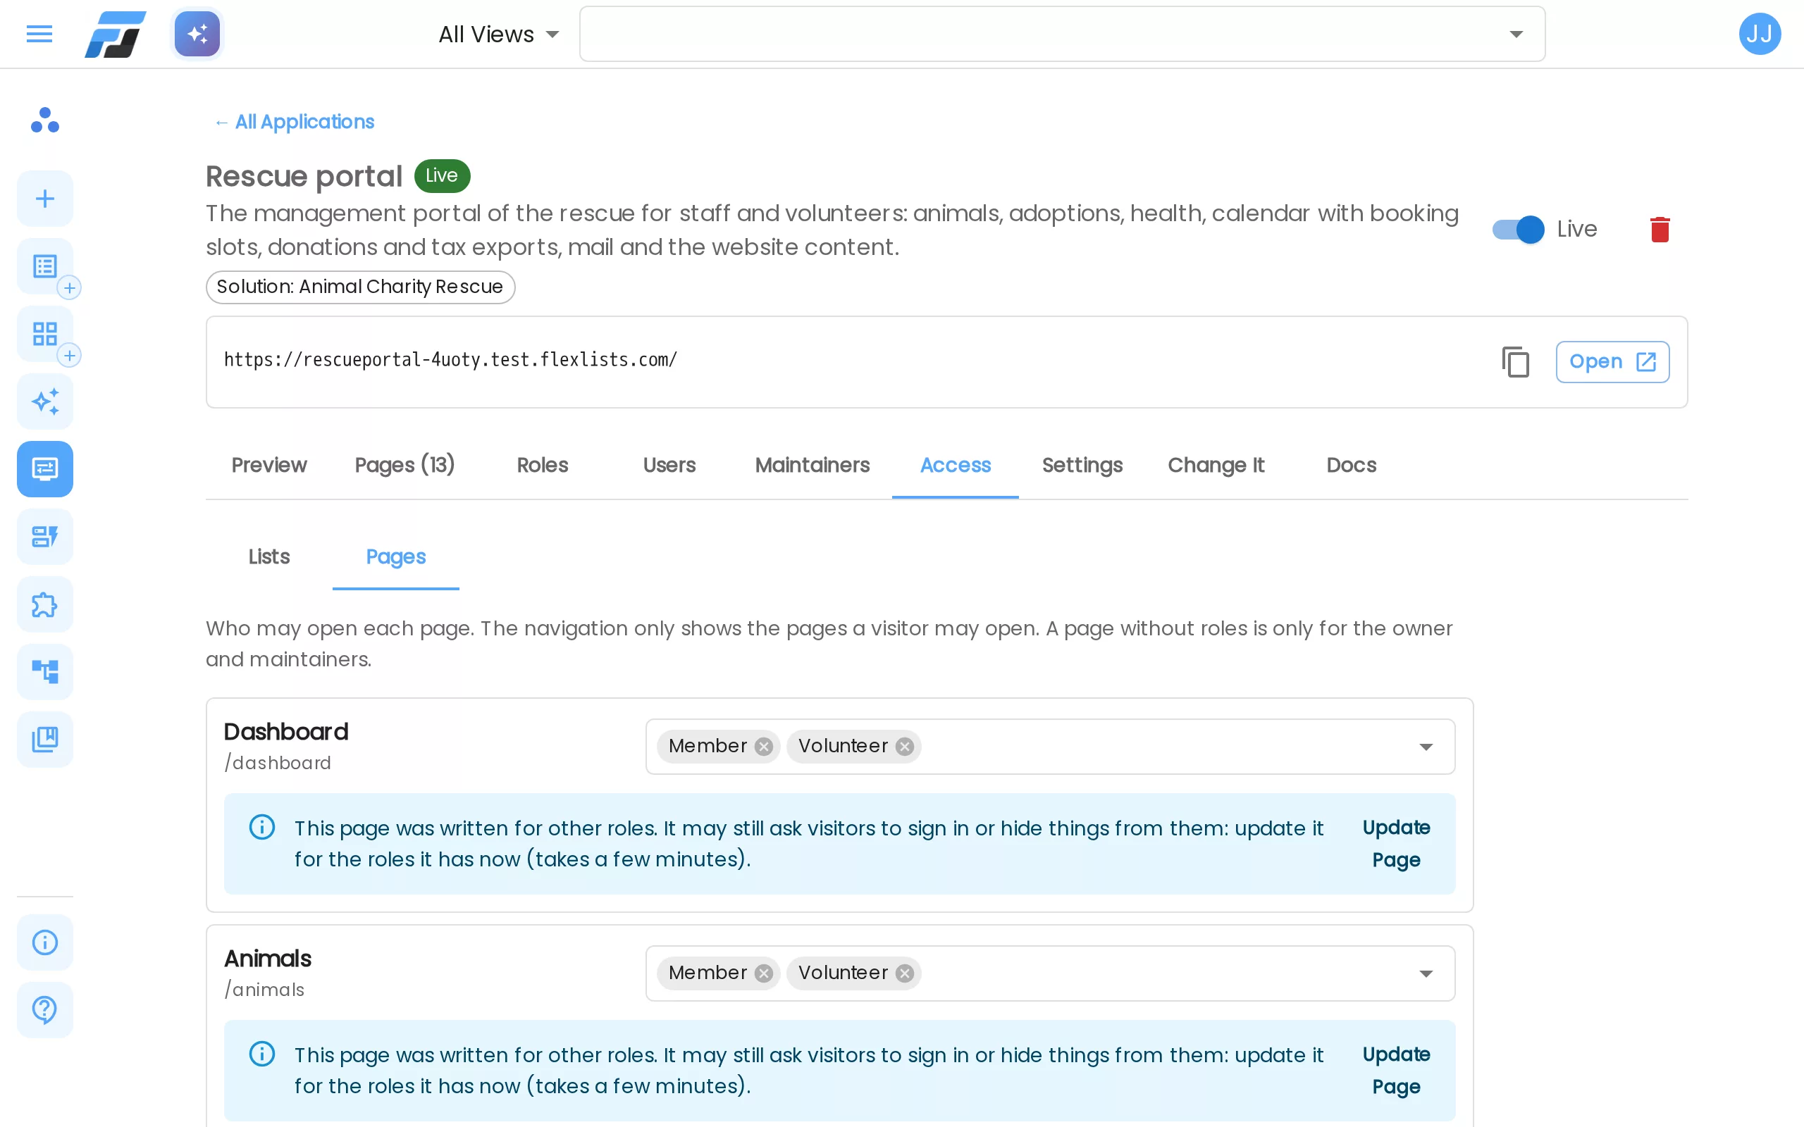Open the Settings tab
The width and height of the screenshot is (1804, 1127).
click(x=1082, y=465)
